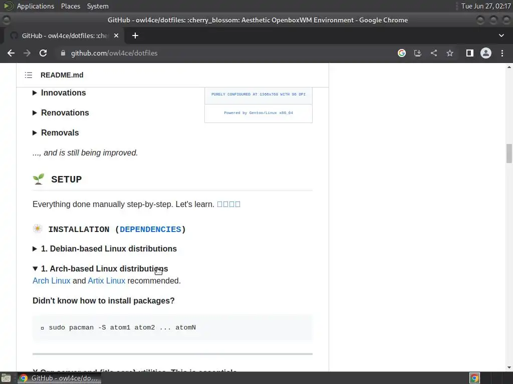Open the System menu

tap(98, 6)
